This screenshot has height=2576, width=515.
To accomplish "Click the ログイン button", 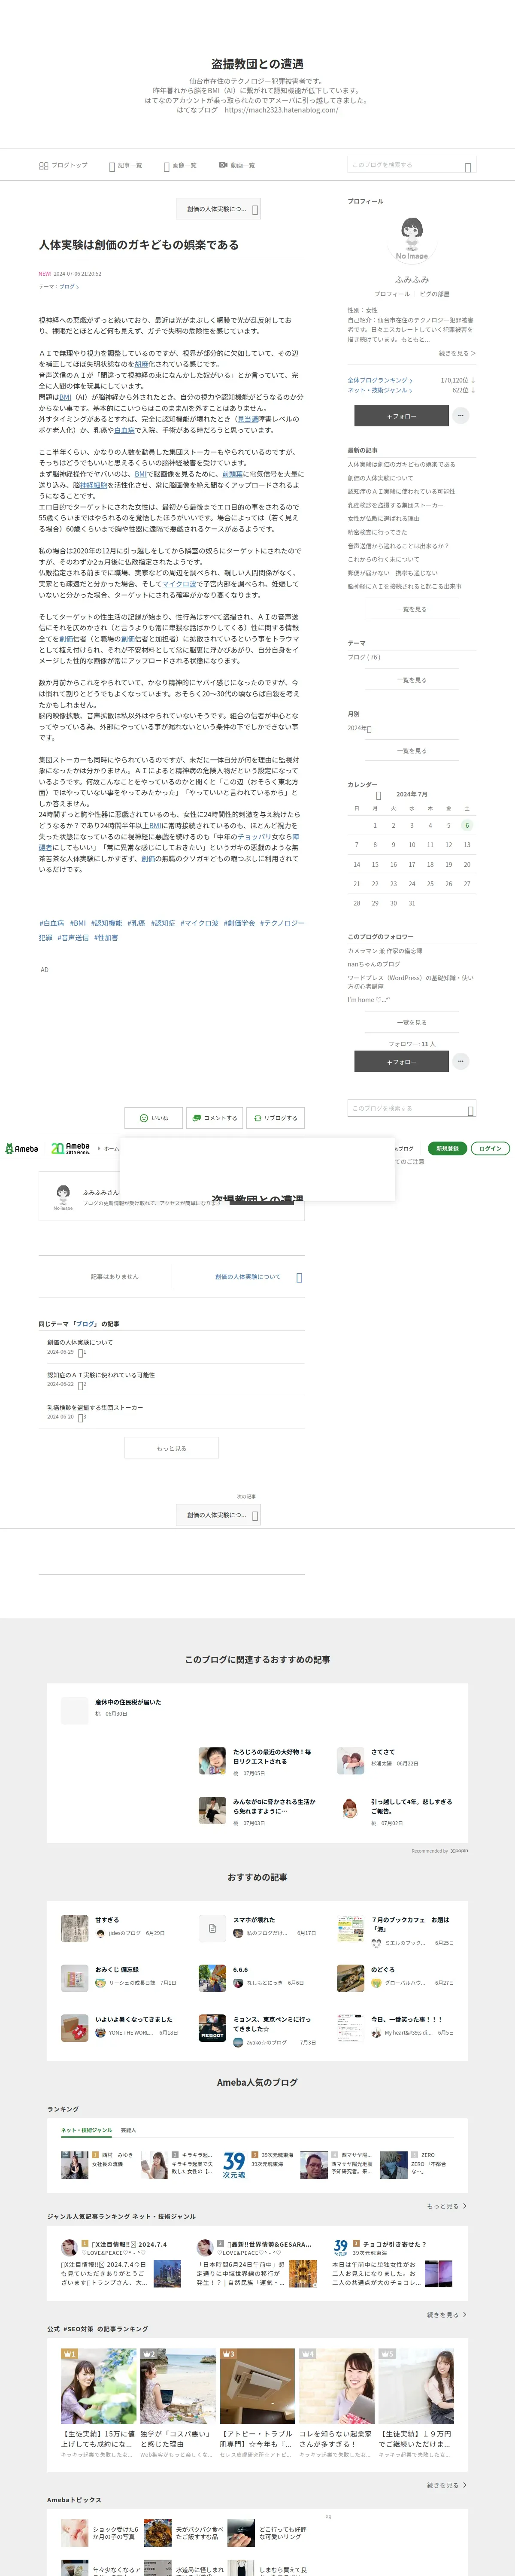I will [490, 1148].
